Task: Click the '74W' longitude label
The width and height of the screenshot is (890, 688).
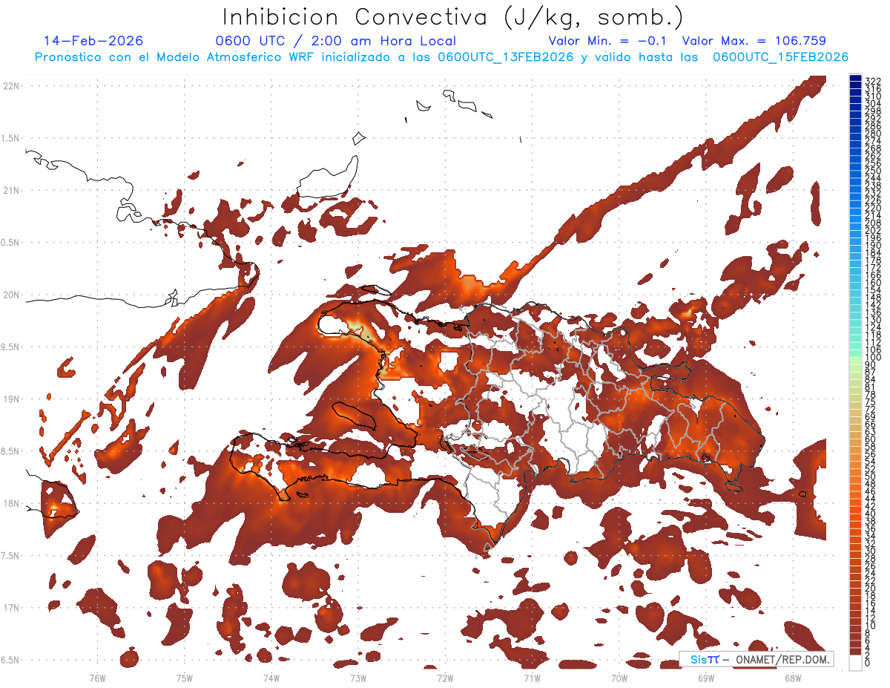Action: (271, 678)
